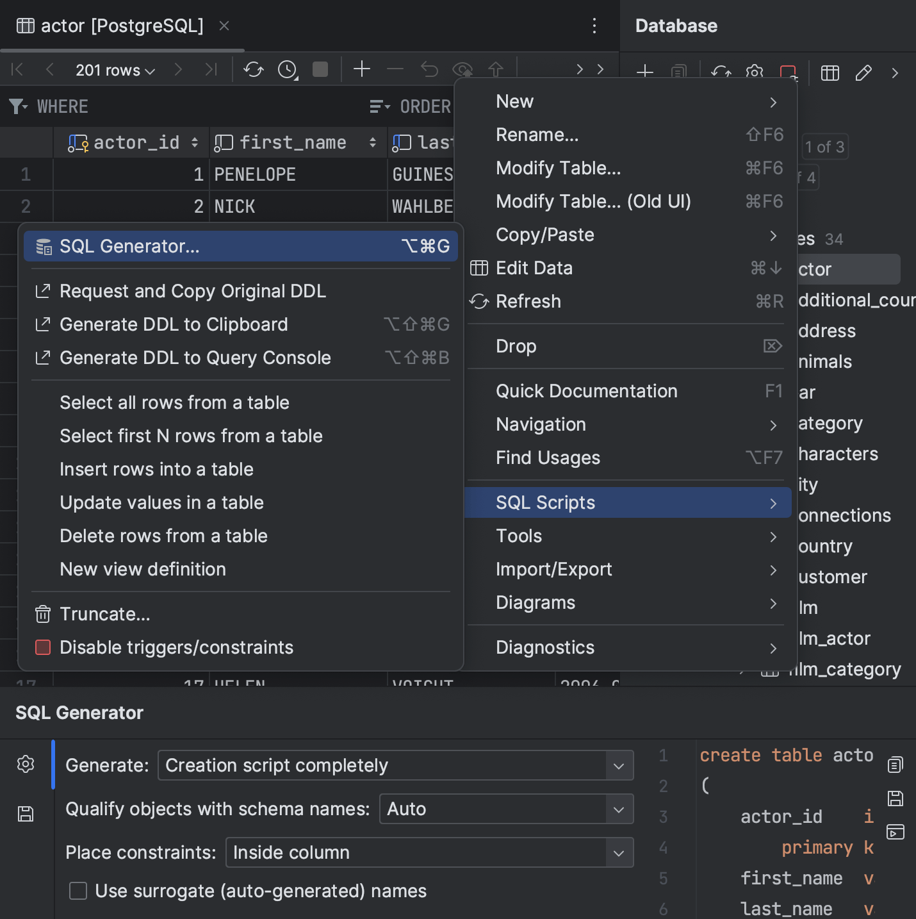Click the pencil edit icon in Database toolbar
Image resolution: width=916 pixels, height=919 pixels.
click(x=863, y=73)
